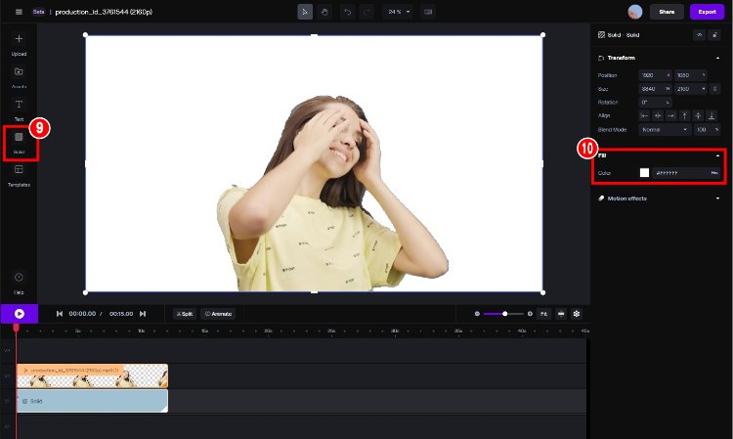Open the Upload panel
The height and width of the screenshot is (439, 733).
pyautogui.click(x=19, y=45)
